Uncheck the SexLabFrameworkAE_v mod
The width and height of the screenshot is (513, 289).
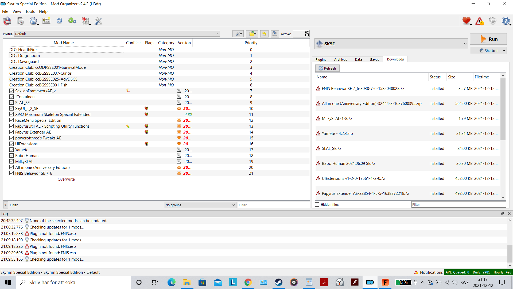(x=11, y=91)
